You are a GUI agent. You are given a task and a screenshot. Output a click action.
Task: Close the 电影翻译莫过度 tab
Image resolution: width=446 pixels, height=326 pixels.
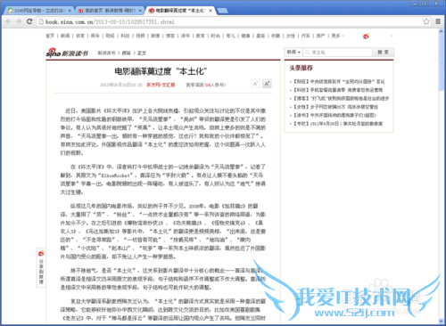pyautogui.click(x=211, y=11)
